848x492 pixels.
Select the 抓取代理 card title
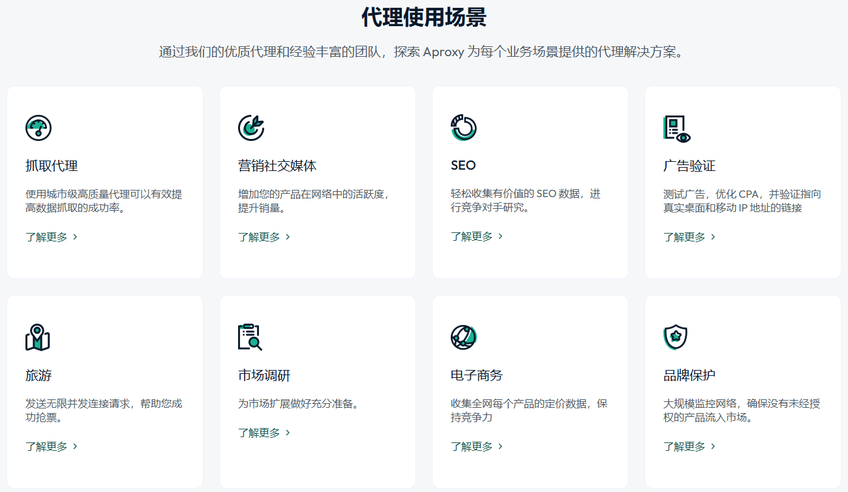point(52,166)
